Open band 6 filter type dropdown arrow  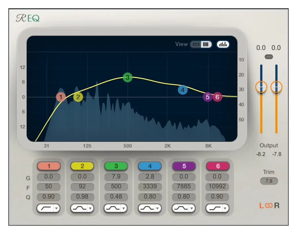coord(225,209)
